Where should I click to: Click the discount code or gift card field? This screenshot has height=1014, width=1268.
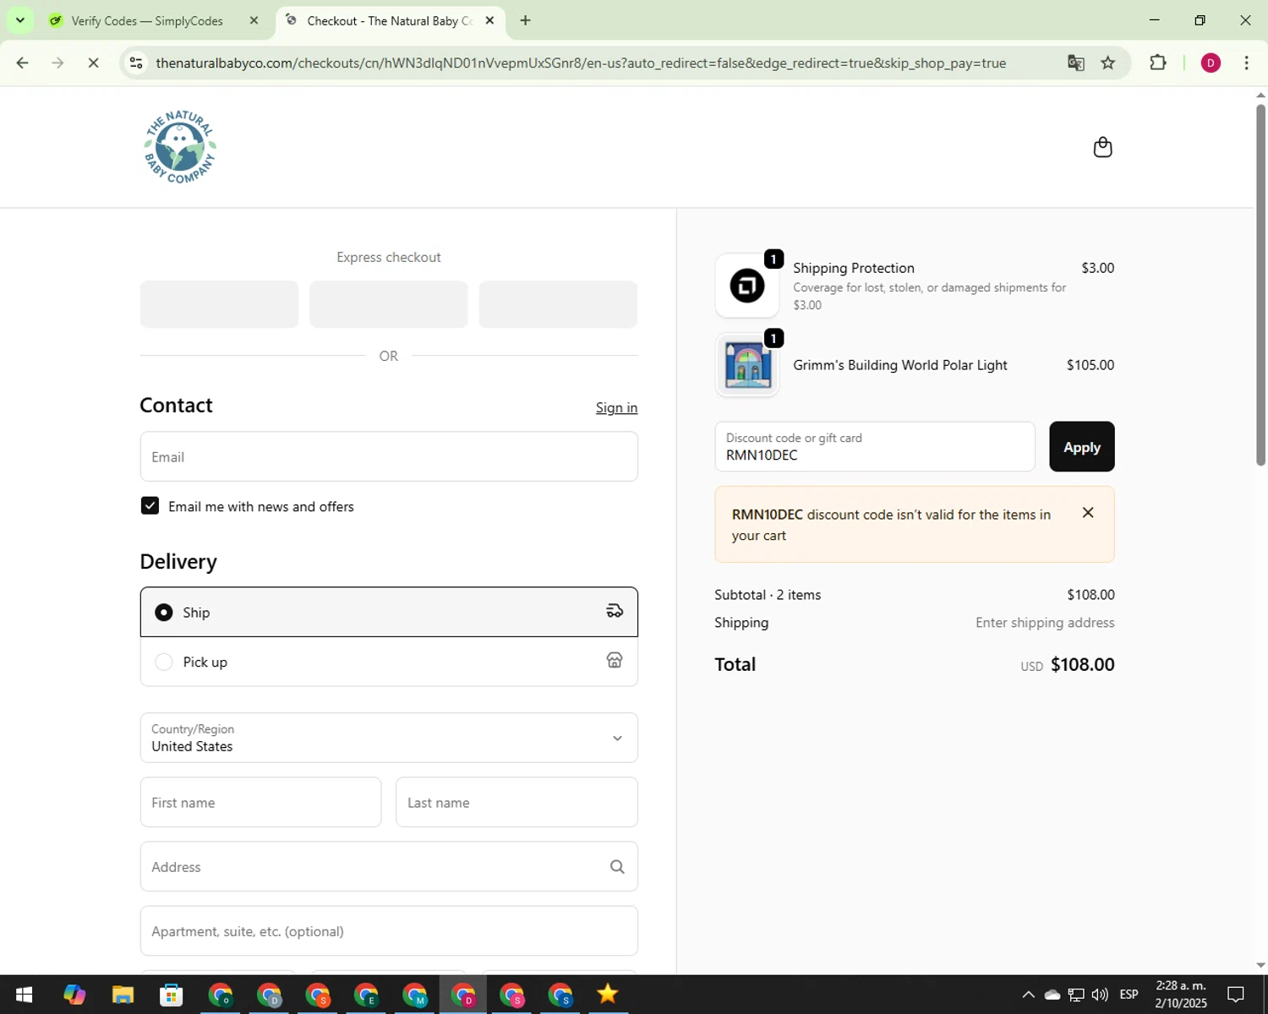click(875, 447)
